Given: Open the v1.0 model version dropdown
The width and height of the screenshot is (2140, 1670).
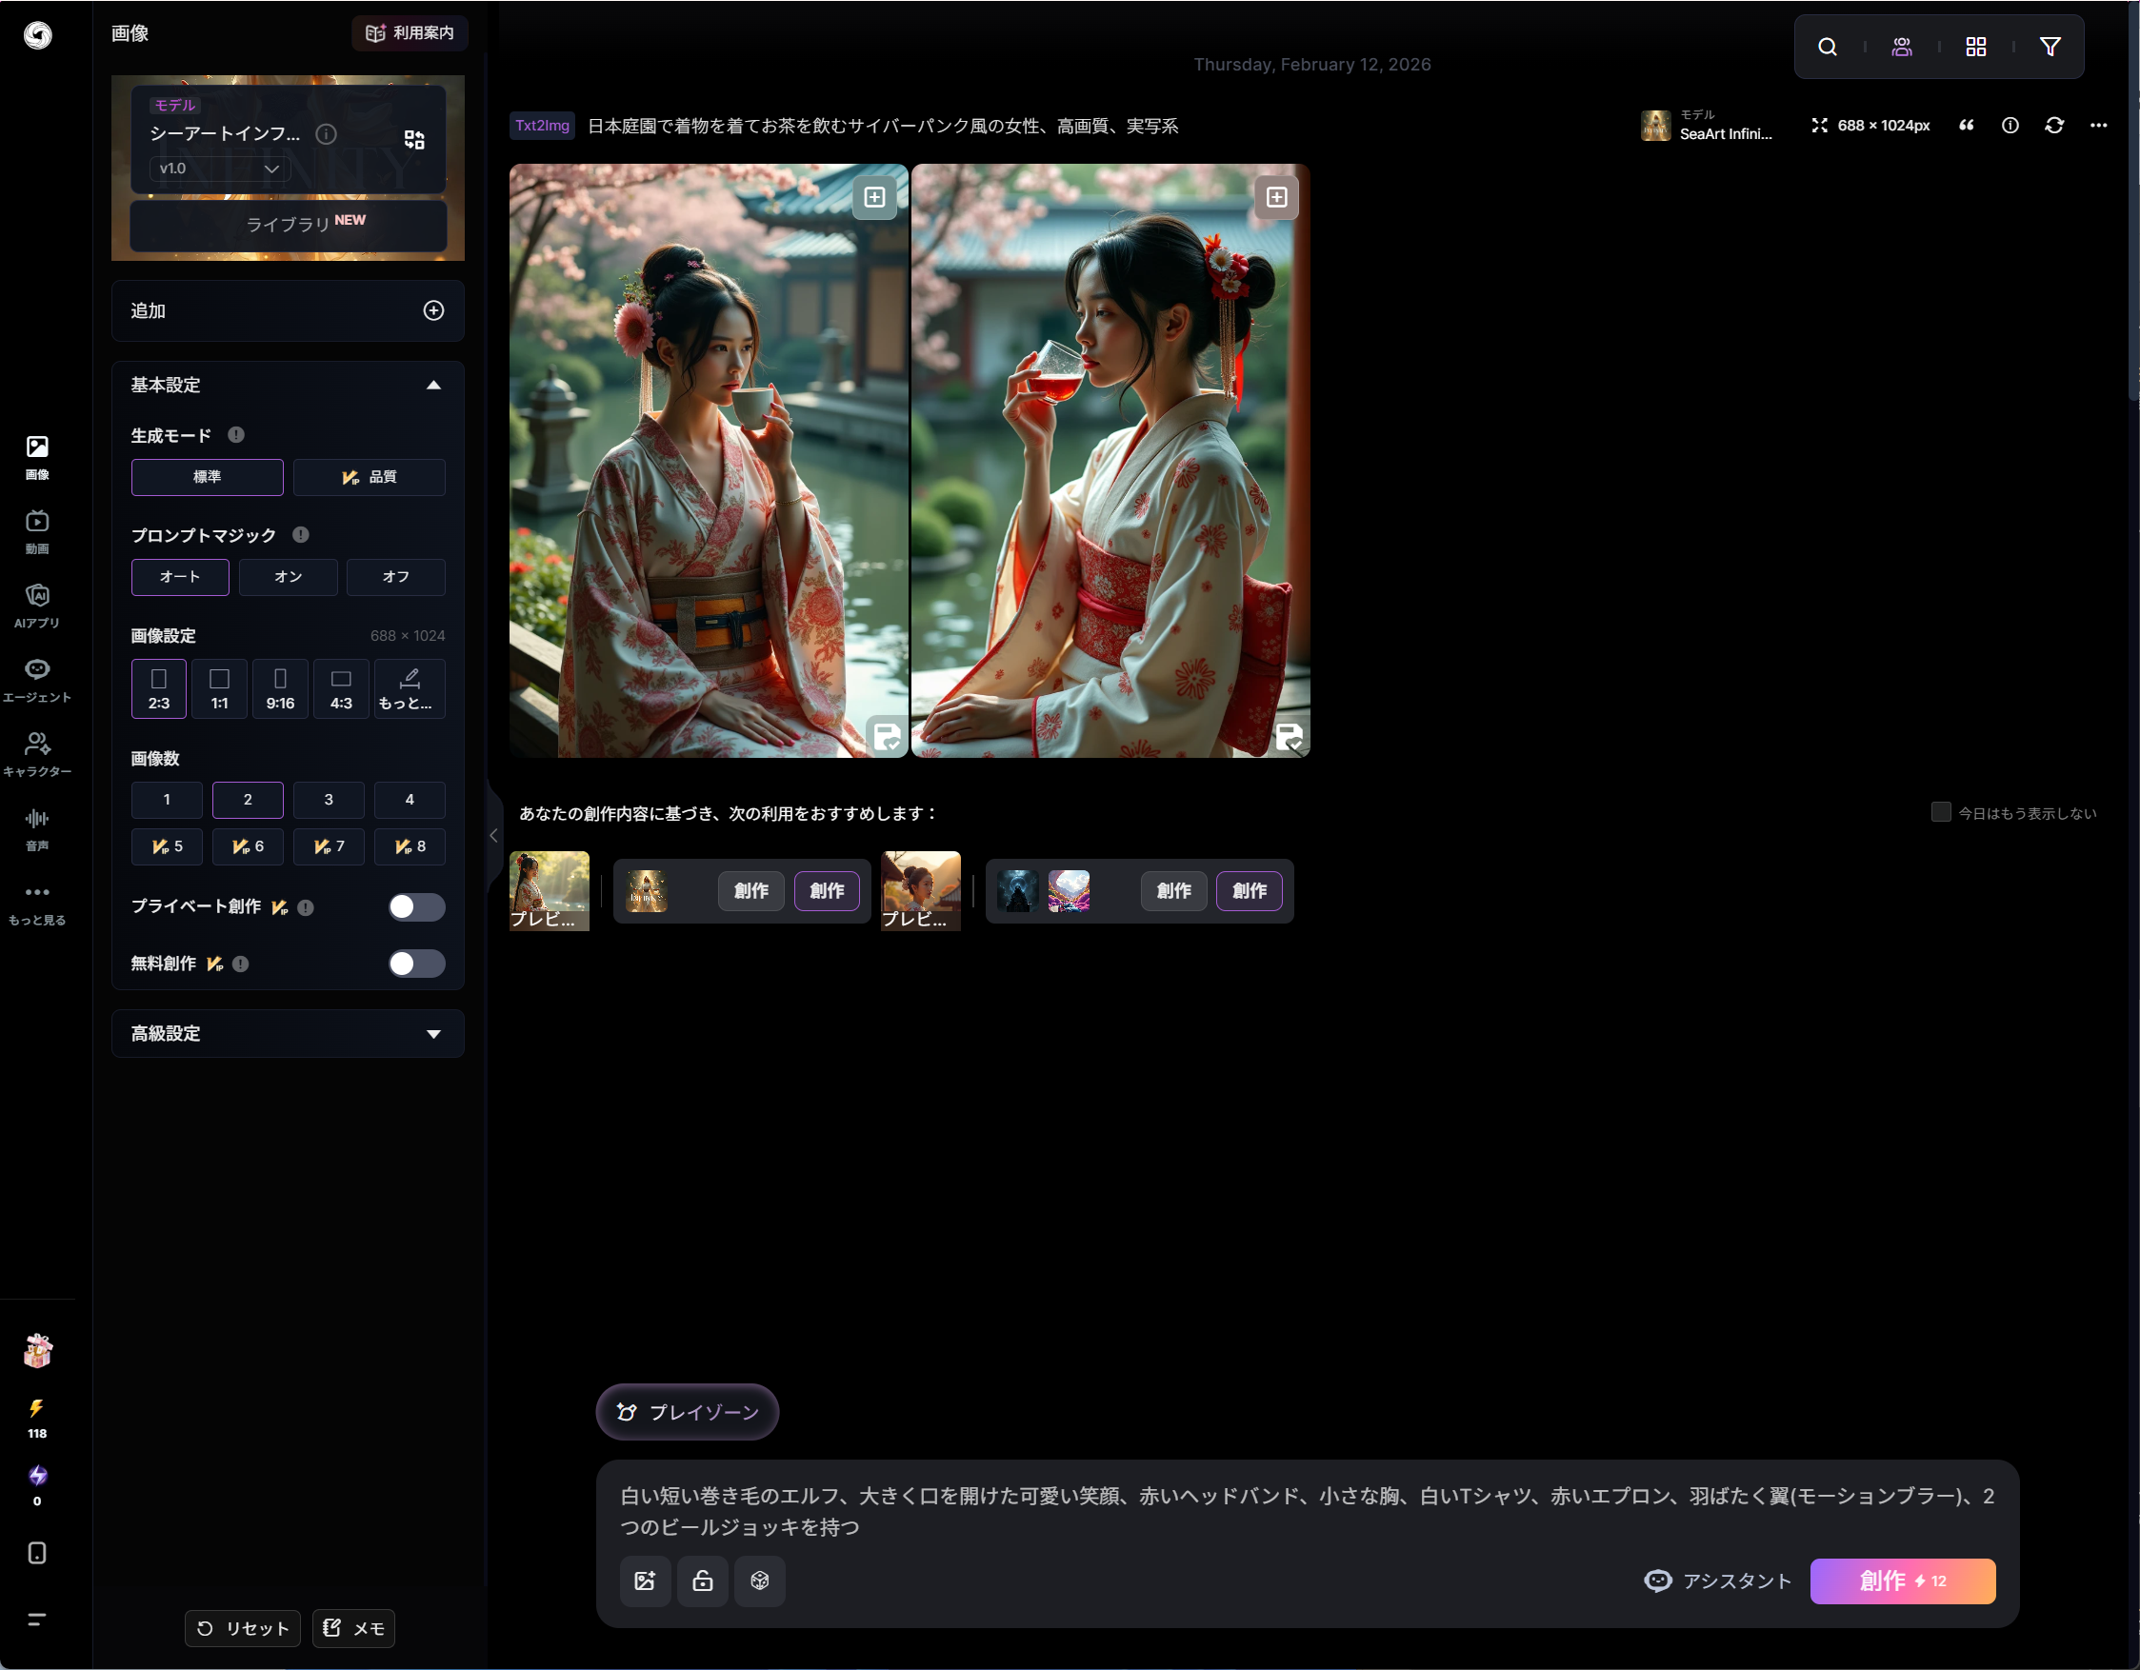Looking at the screenshot, I should (x=219, y=169).
